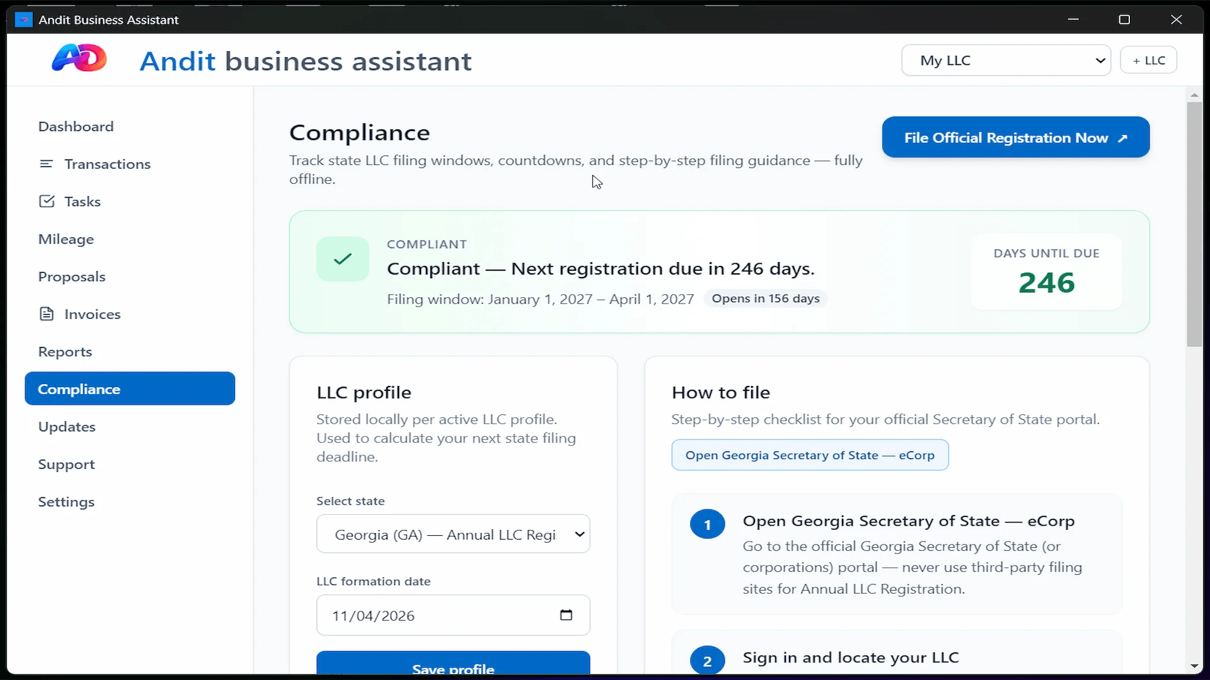
Task: Go to Dashboard in the sidebar
Action: [x=76, y=127]
